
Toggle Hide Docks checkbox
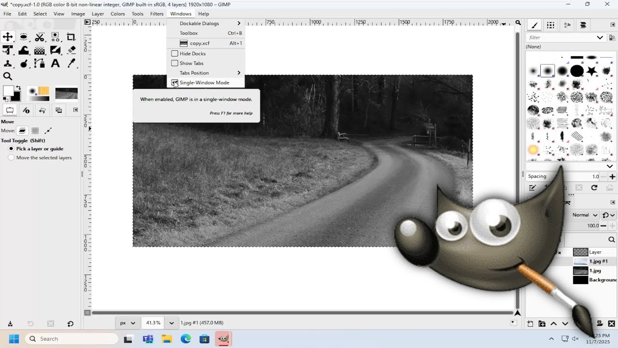pos(174,54)
